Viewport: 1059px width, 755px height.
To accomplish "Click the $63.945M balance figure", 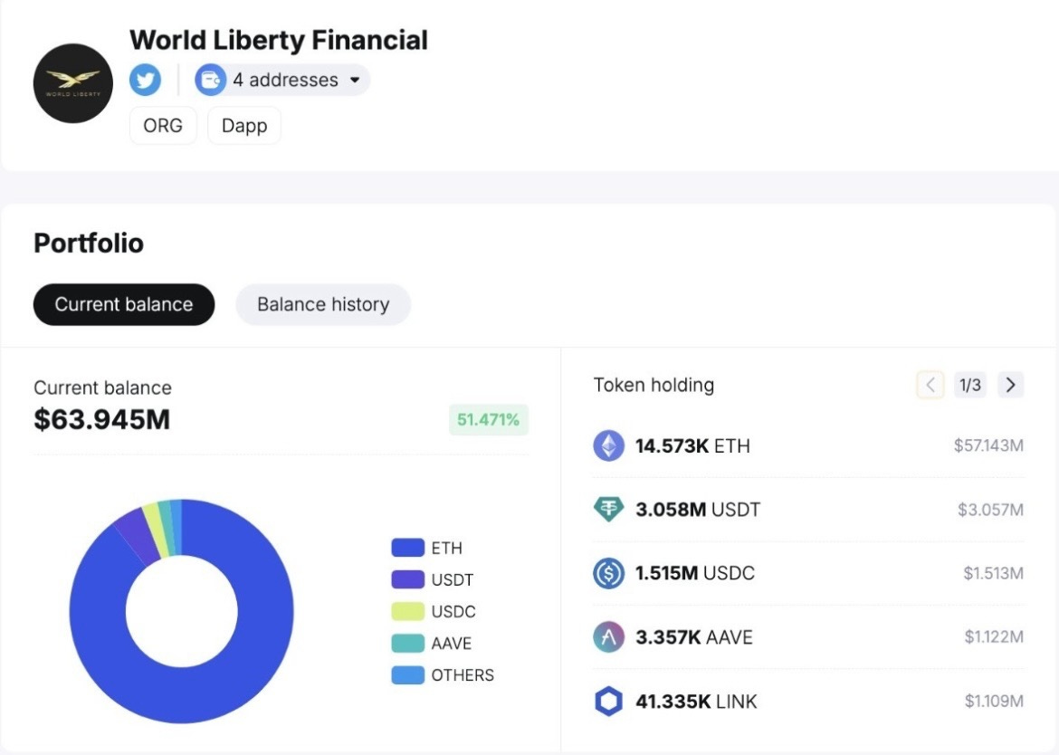I will point(102,419).
